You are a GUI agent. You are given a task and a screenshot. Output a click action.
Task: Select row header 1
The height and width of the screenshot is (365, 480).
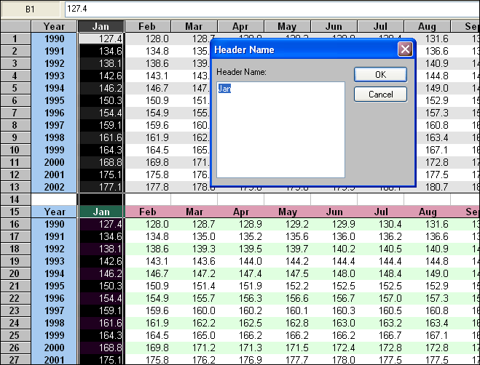click(x=15, y=39)
